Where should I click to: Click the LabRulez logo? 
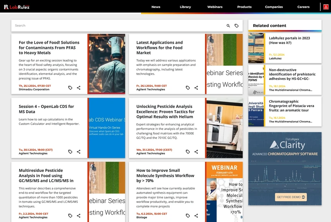tap(17, 7)
